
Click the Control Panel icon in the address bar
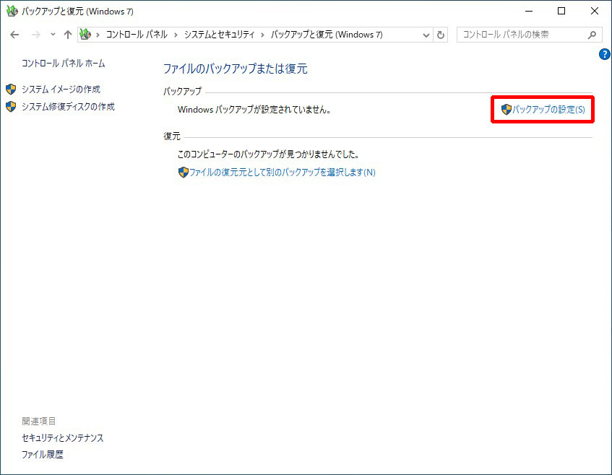(85, 35)
